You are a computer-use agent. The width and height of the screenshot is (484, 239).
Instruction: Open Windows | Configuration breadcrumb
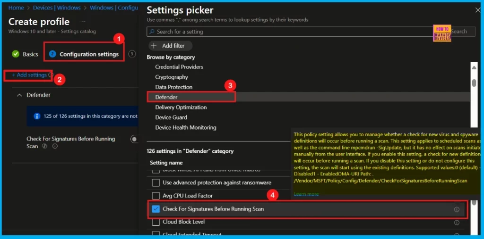114,8
